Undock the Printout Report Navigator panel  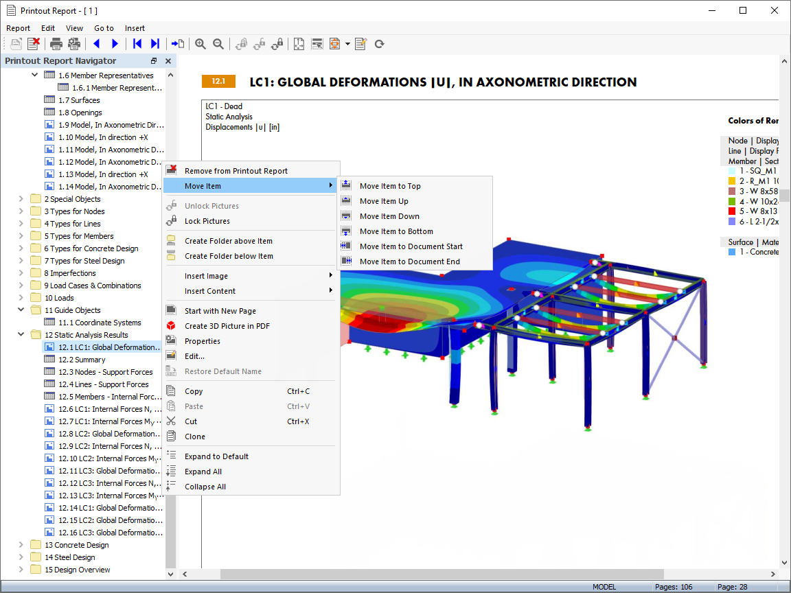click(154, 60)
